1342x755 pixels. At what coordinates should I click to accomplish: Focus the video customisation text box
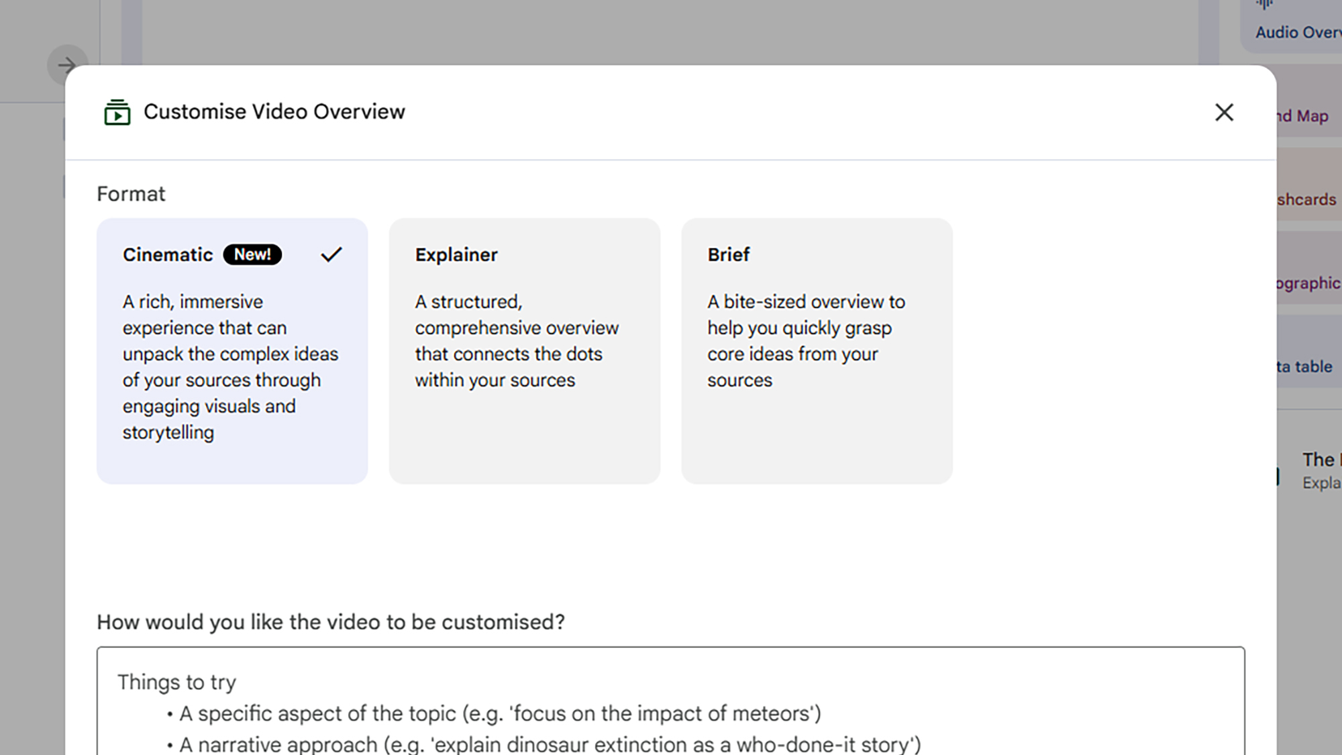[x=671, y=701]
